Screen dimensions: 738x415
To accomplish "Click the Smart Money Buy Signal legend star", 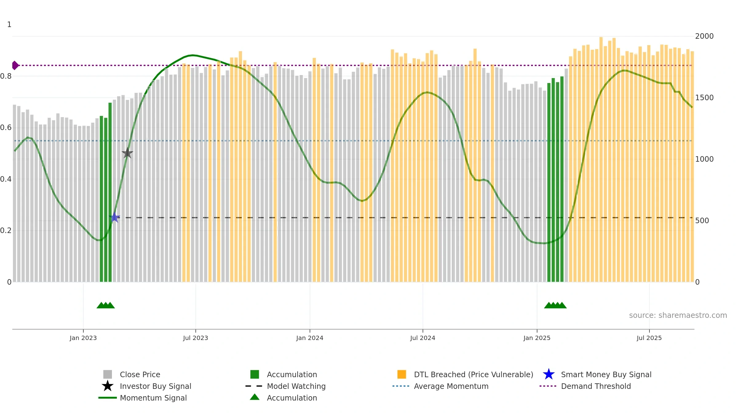I will [x=549, y=374].
